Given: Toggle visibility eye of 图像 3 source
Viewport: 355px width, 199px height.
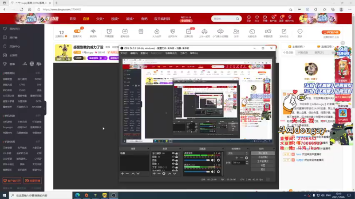Looking at the screenshot, I should [173, 164].
